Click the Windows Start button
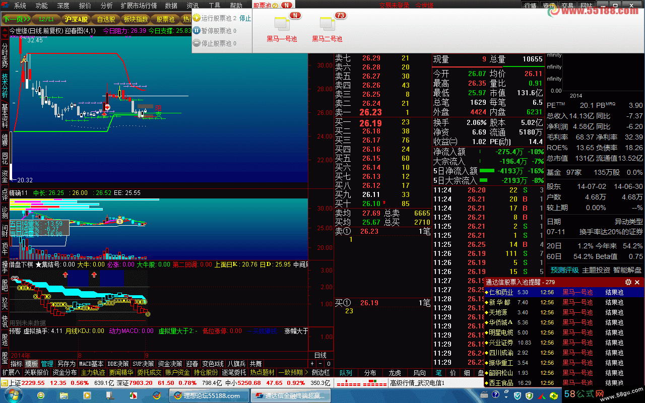Image resolution: width=645 pixels, height=403 pixels. [13, 395]
